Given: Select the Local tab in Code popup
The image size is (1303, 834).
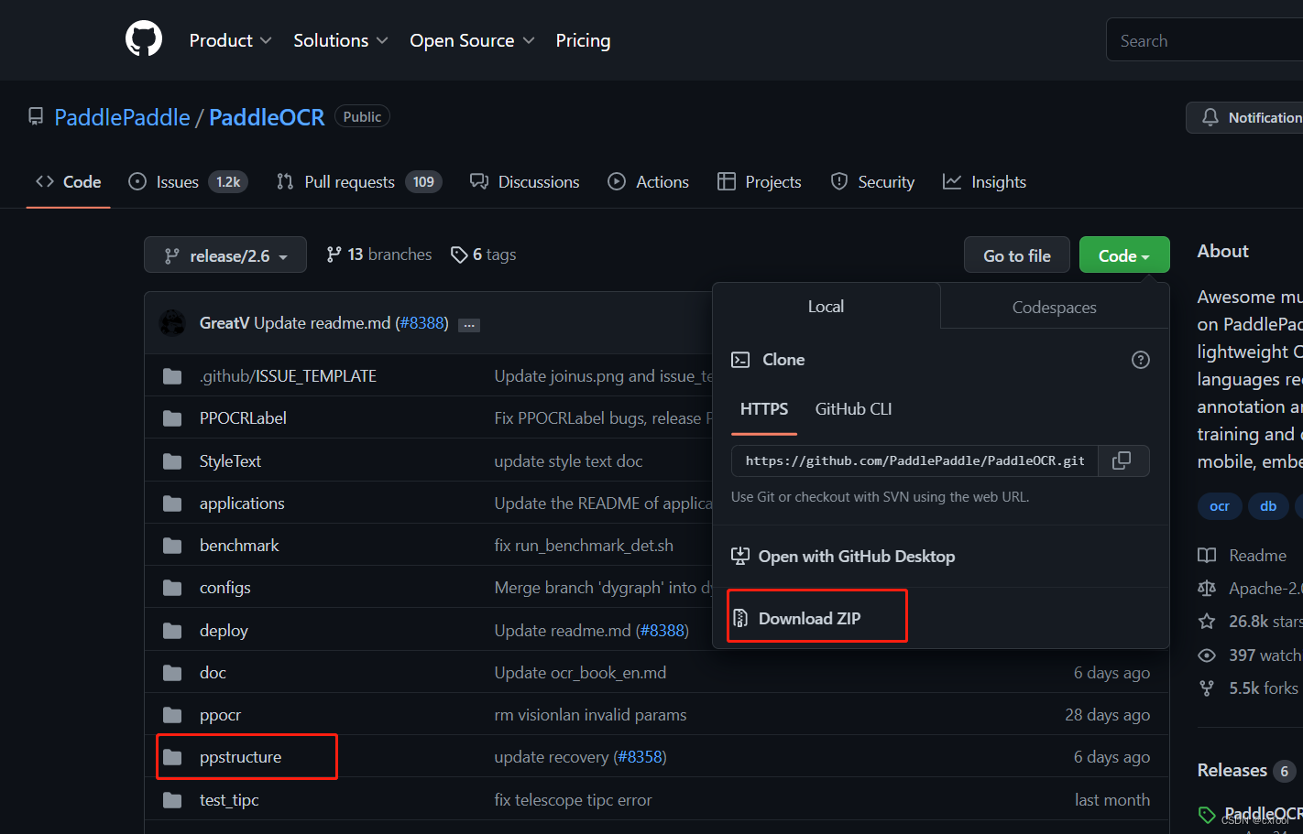Looking at the screenshot, I should (x=827, y=307).
